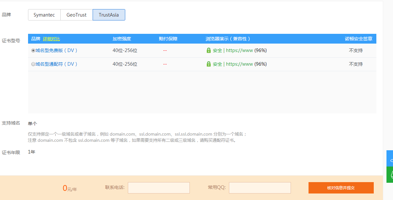Click the green side widget icon
The width and height of the screenshot is (393, 200).
tap(390, 175)
